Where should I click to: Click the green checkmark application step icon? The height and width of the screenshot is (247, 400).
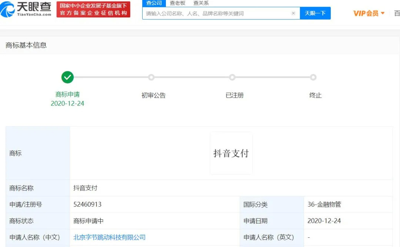67,77
